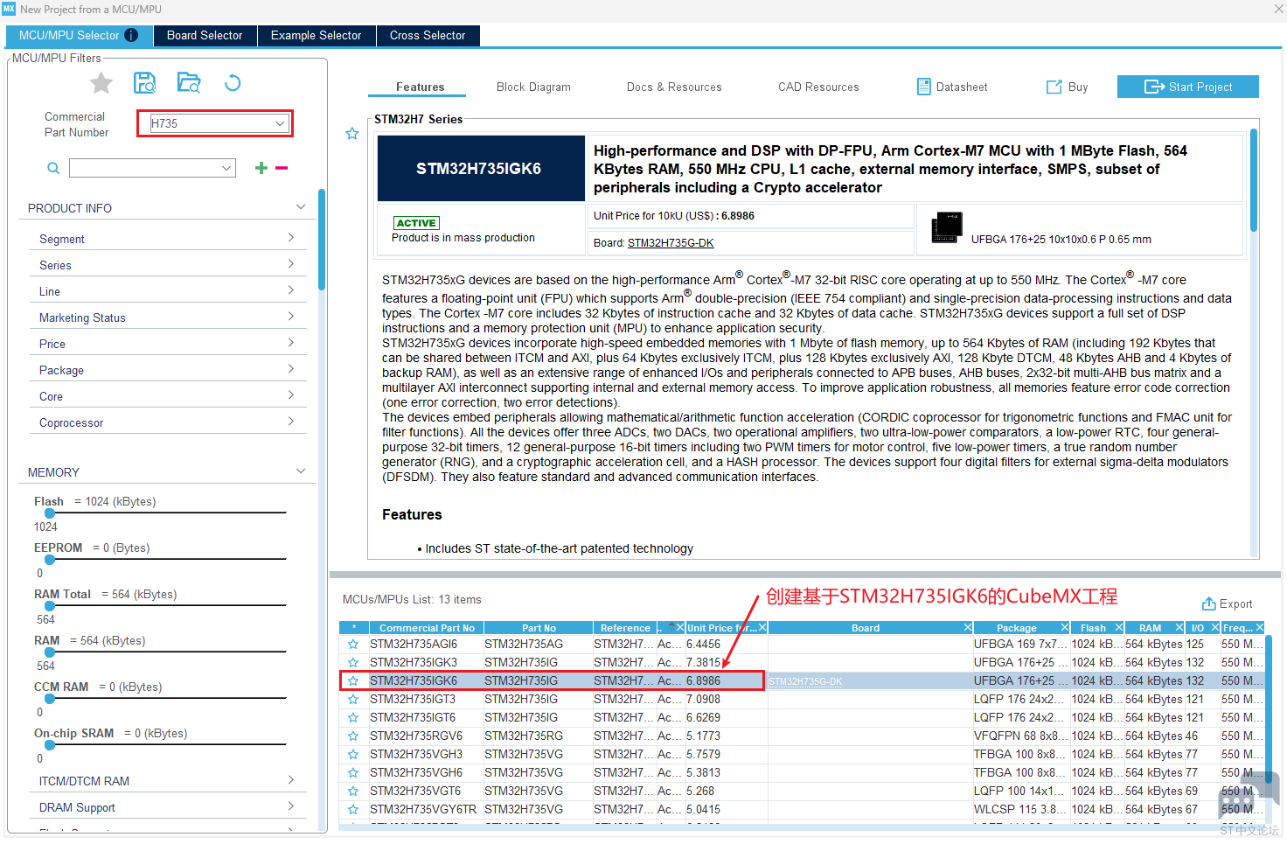Screen dimensions: 1287x844
Task: Add a search criterion with green plus
Action: pos(261,168)
